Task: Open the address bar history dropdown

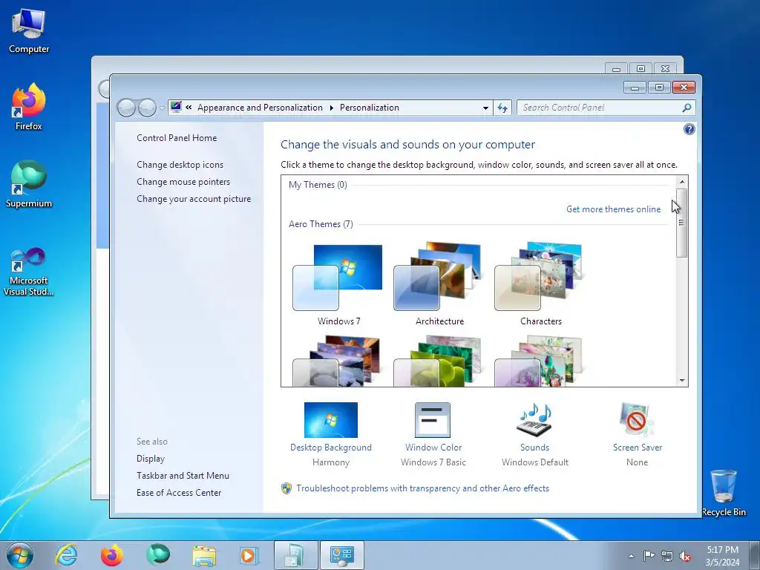Action: 485,108
